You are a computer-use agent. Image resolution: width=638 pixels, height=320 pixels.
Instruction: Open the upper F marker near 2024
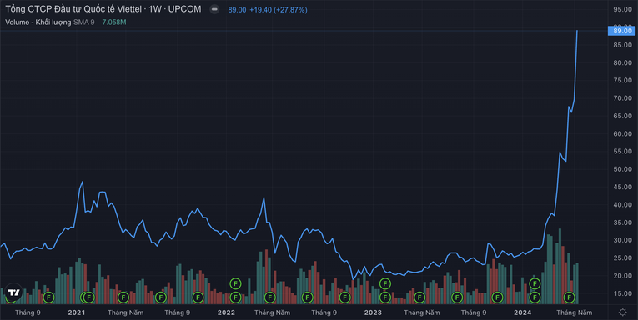(x=535, y=283)
